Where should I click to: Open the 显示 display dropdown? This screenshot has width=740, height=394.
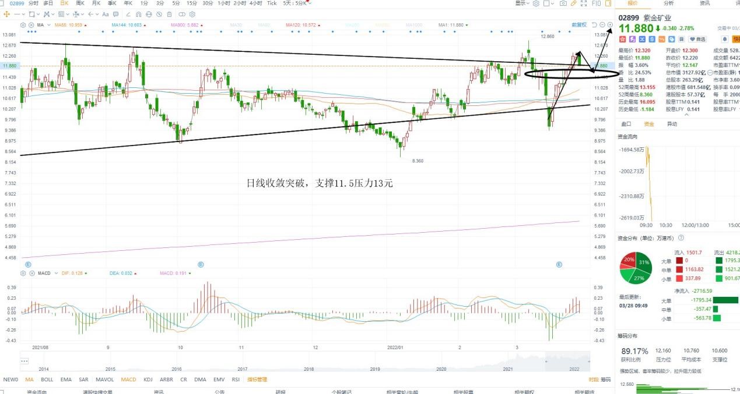[x=522, y=3]
